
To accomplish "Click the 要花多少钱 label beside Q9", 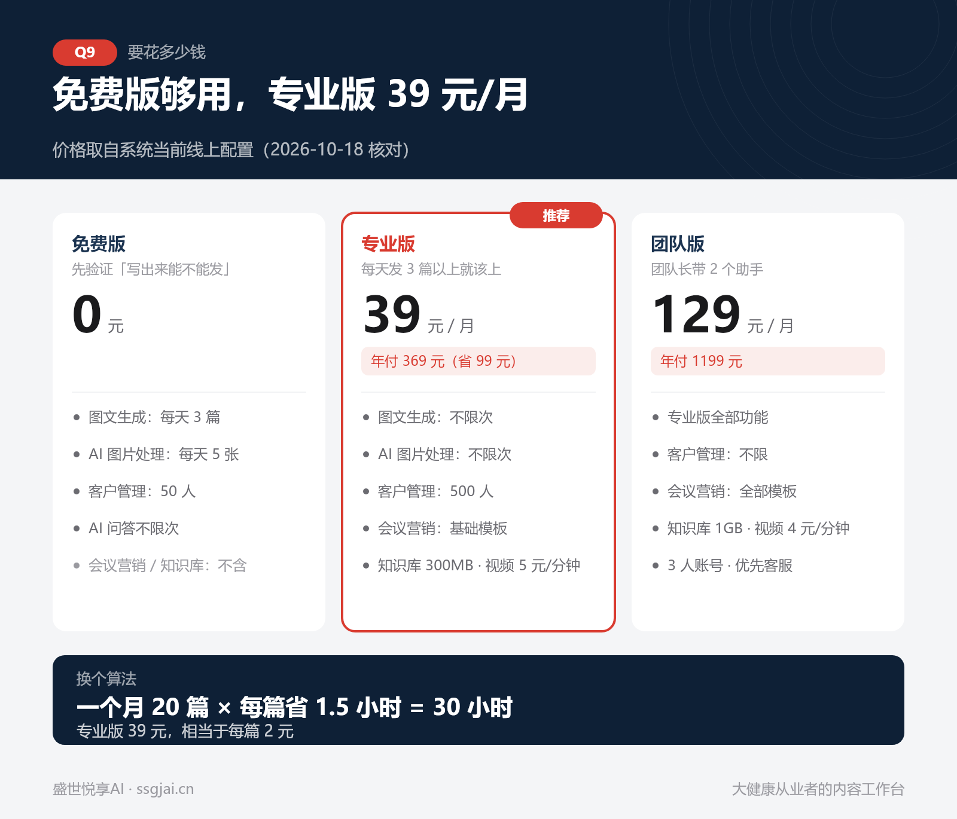I will click(x=167, y=53).
